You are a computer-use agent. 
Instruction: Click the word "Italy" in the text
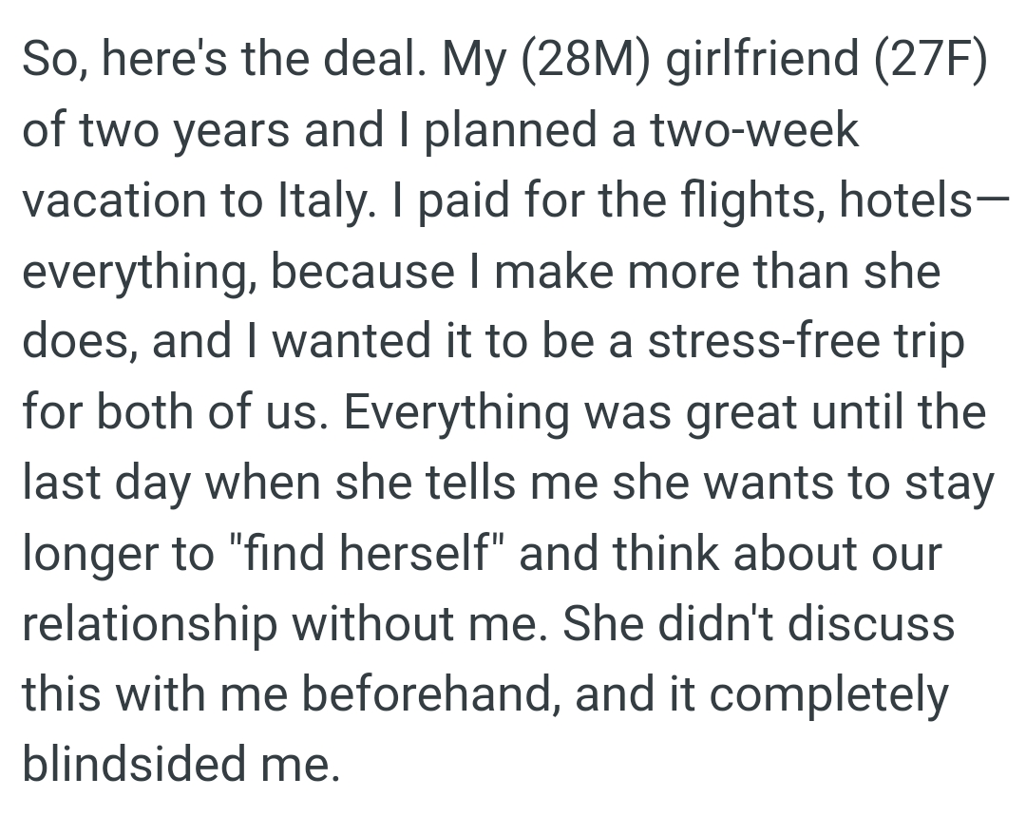(x=320, y=201)
